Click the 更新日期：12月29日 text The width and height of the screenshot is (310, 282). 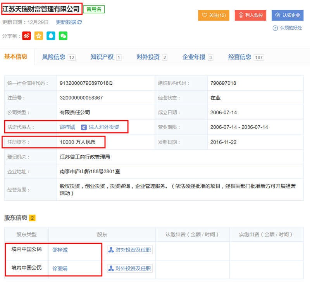25,22
